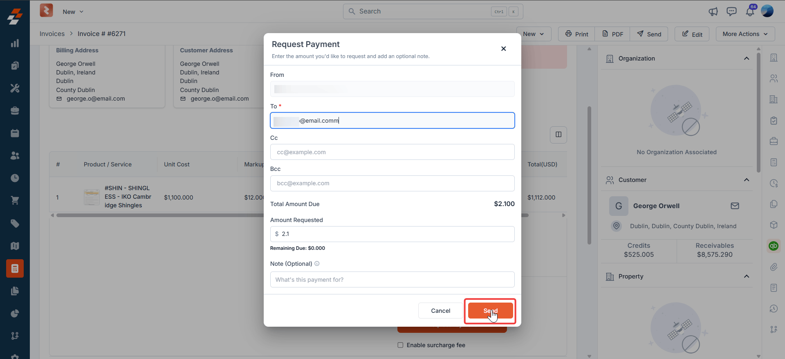Click the PDF button
The height and width of the screenshot is (359, 785).
pos(612,34)
